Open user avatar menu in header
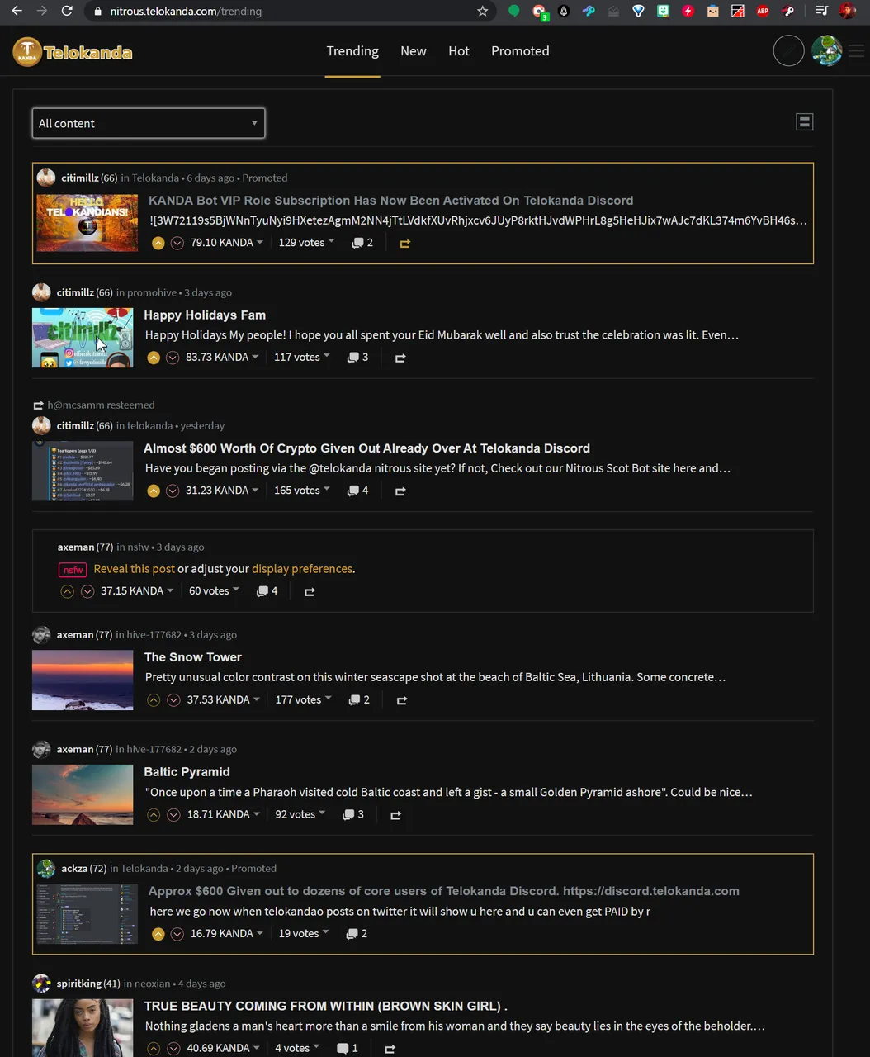870x1057 pixels. 826,51
